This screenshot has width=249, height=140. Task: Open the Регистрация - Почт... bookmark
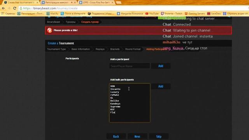point(30,14)
